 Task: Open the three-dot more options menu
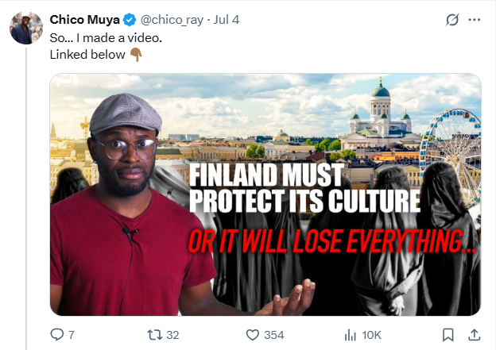click(476, 18)
